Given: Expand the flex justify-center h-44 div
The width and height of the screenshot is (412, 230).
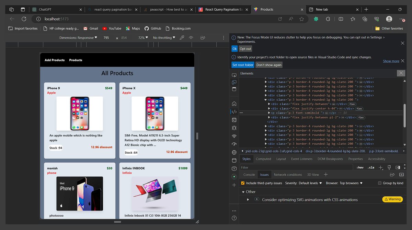Looking at the screenshot, I should pos(270,108).
